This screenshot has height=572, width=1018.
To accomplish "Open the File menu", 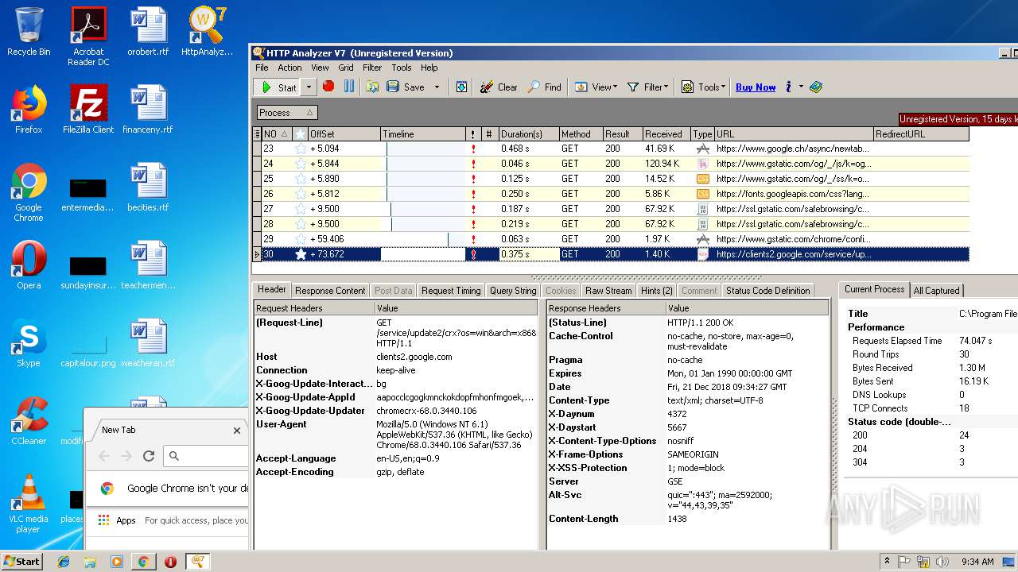I will tap(262, 68).
